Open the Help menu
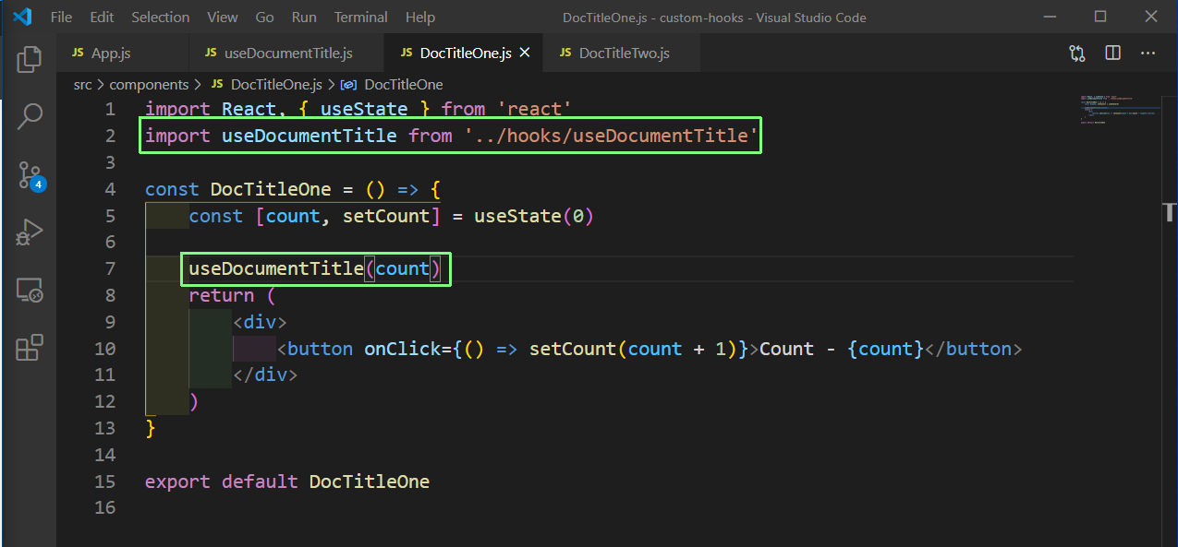This screenshot has width=1178, height=547. [420, 18]
